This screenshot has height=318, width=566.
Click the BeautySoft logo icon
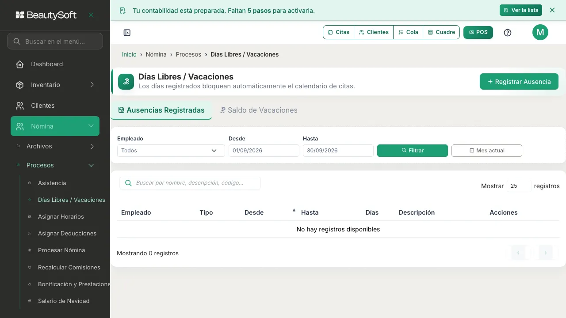point(20,15)
